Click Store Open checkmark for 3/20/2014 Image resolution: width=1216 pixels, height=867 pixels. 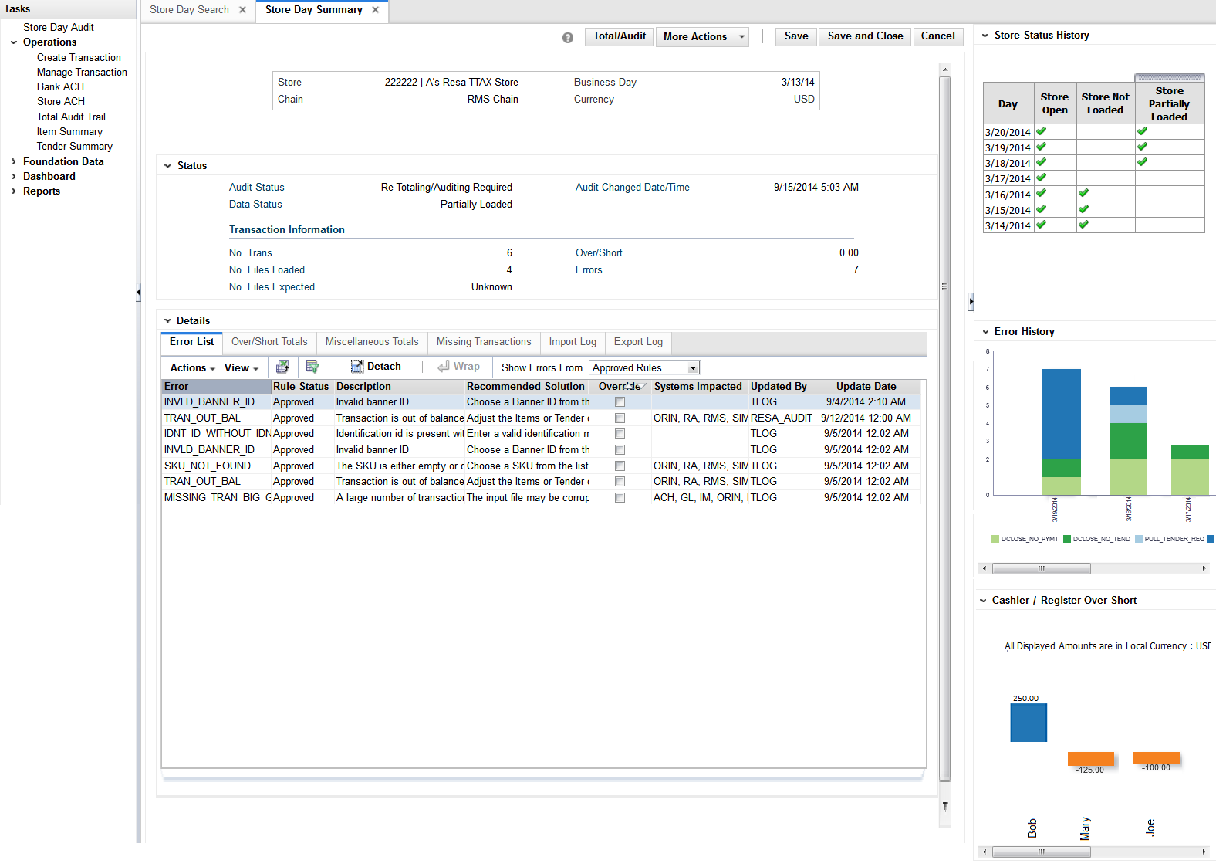point(1041,131)
